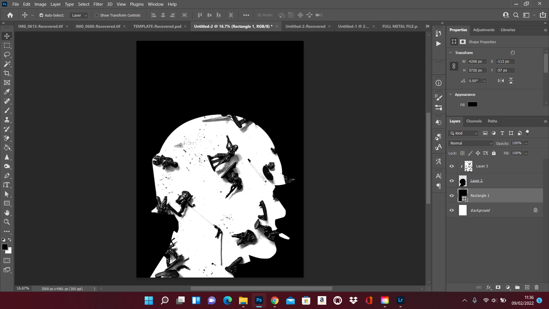
Task: Toggle lock all for layer
Action: pos(494,153)
